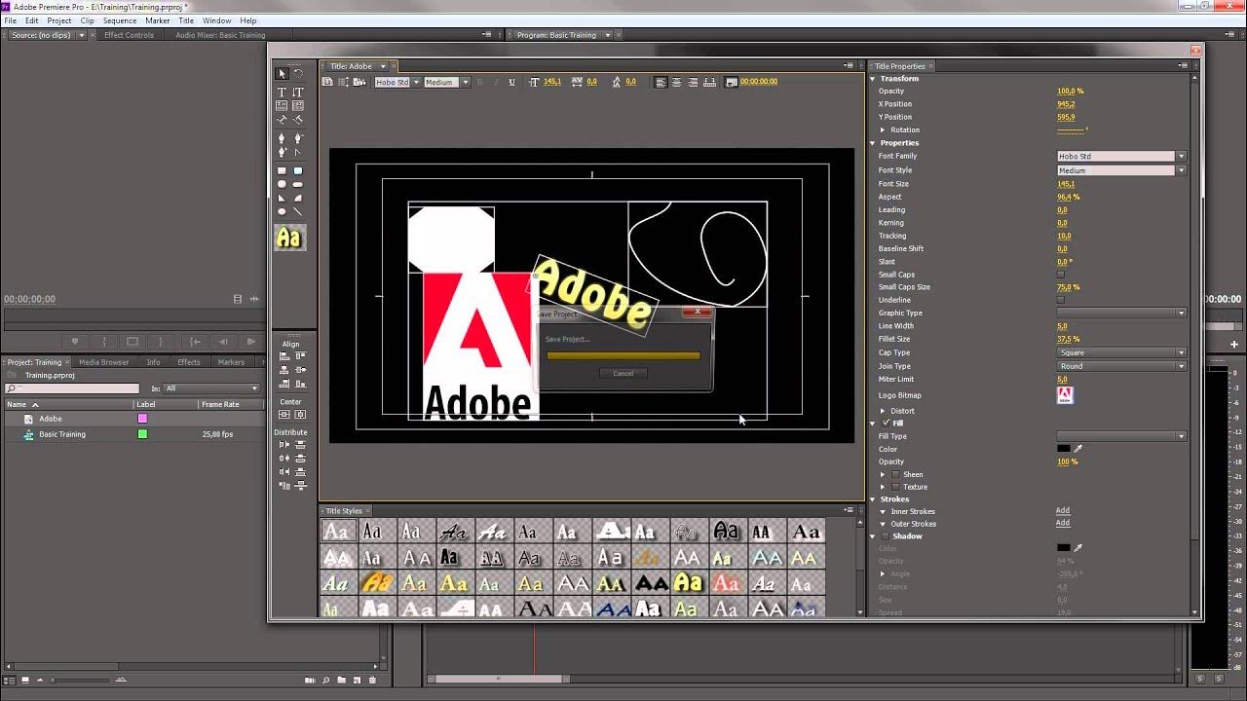Open the Title menu
Image resolution: width=1247 pixels, height=701 pixels.
[x=186, y=20]
